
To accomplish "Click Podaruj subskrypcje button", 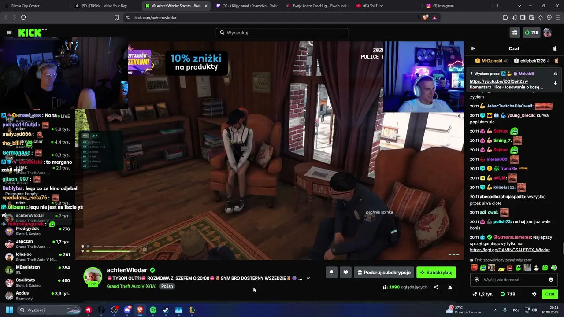I will pos(384,273).
